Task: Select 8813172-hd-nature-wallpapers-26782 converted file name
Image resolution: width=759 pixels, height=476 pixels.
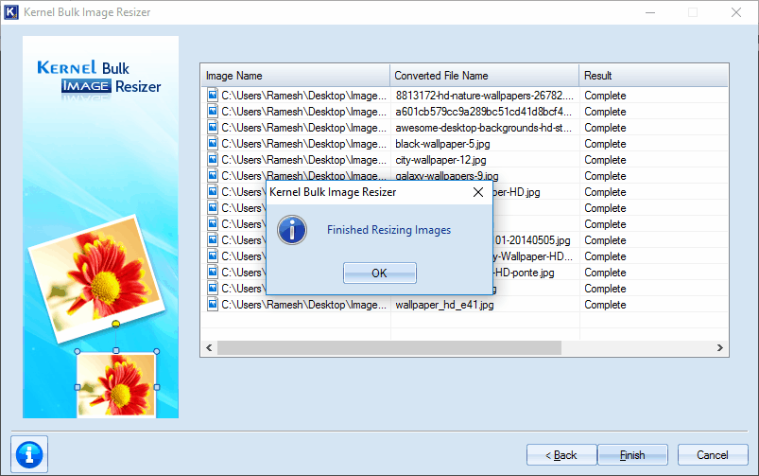Action: 484,96
